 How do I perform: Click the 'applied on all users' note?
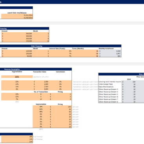click(41, 77)
